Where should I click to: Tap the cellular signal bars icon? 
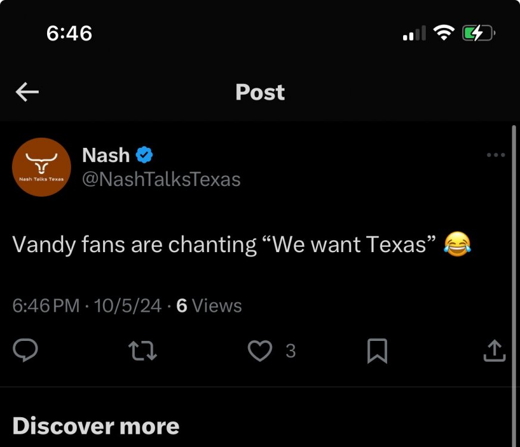point(414,34)
